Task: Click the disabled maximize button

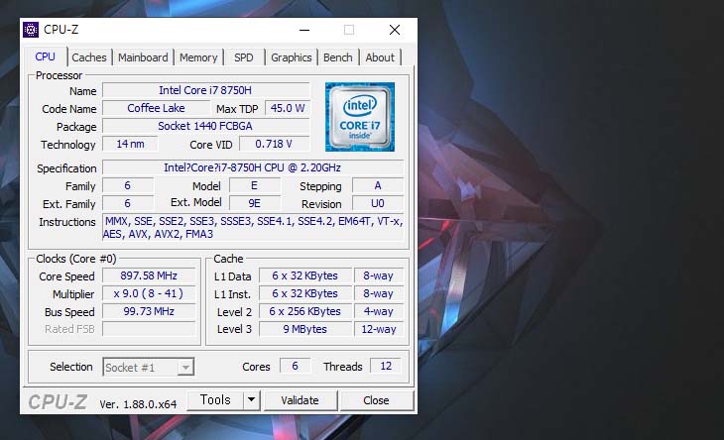Action: 349,30
